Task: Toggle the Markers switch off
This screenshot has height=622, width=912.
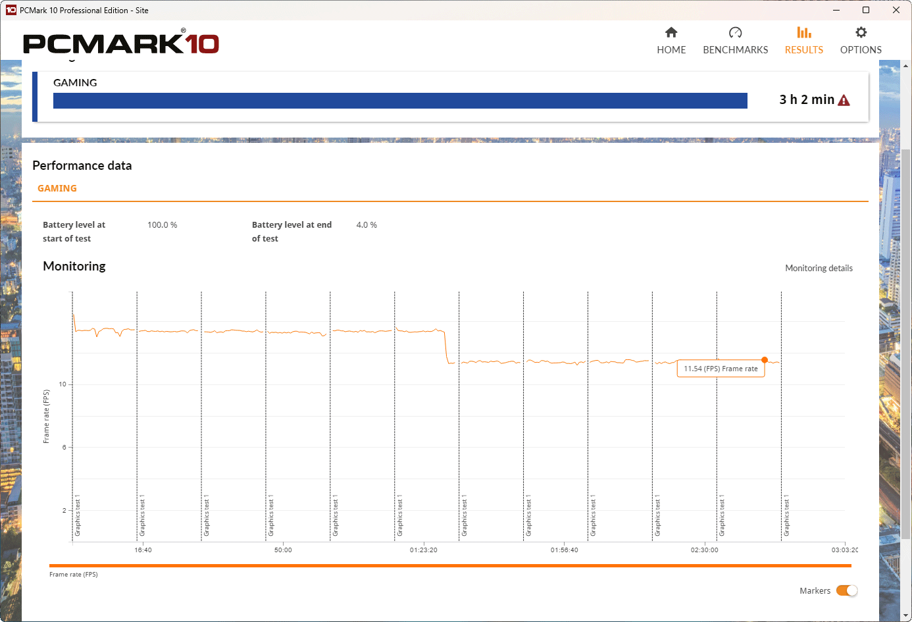Action: [847, 590]
